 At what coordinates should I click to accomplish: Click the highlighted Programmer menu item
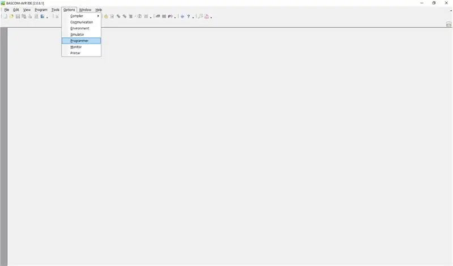pyautogui.click(x=82, y=41)
